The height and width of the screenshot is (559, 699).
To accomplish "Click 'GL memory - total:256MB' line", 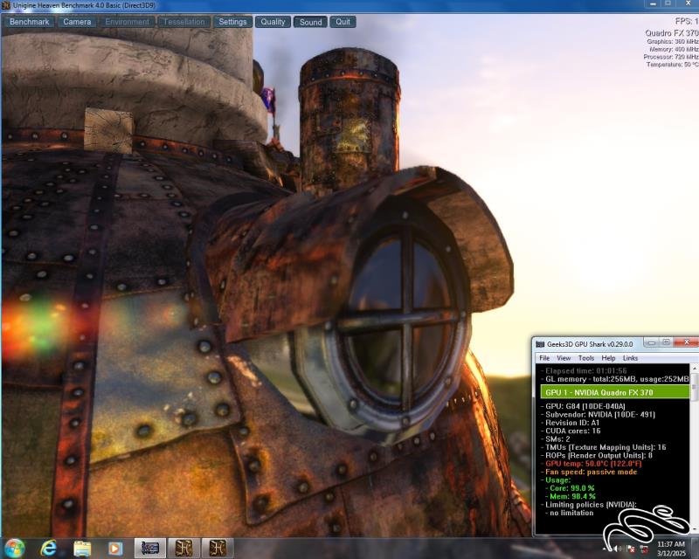I will pyautogui.click(x=615, y=379).
